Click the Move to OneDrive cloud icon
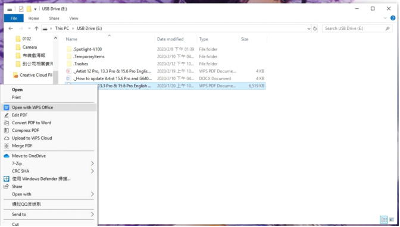Viewport: 400px width, 227px height. pyautogui.click(x=7, y=156)
